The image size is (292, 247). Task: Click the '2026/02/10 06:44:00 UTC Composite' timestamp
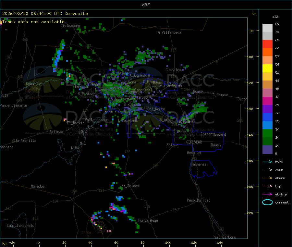coord(45,14)
